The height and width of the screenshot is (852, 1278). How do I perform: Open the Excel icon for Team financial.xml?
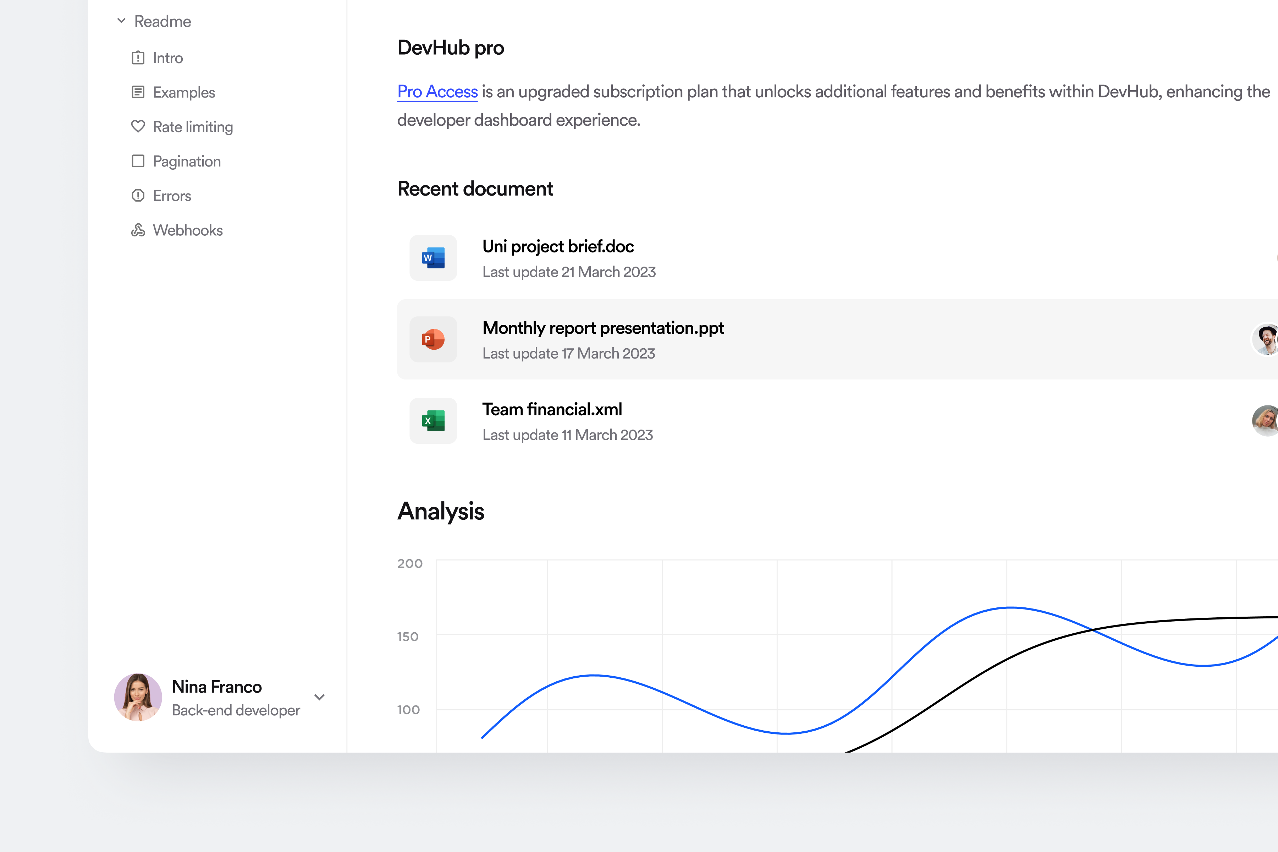433,421
